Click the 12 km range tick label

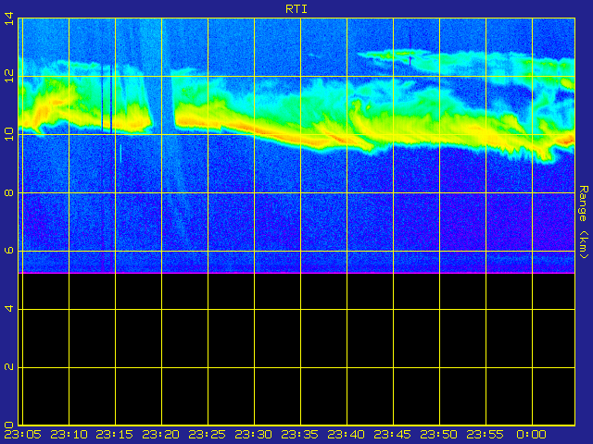[9, 76]
